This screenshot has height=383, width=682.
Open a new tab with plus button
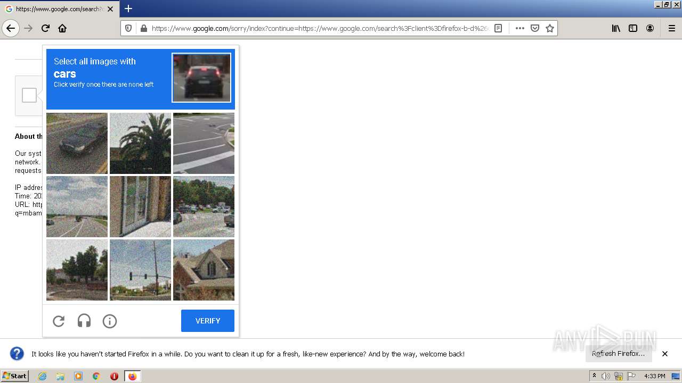click(128, 9)
